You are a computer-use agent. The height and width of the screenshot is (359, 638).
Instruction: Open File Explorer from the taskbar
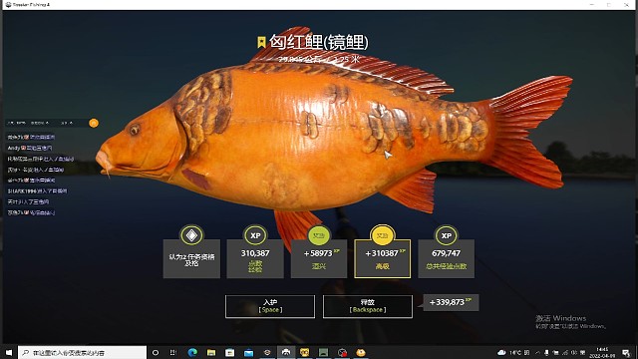tap(211, 352)
